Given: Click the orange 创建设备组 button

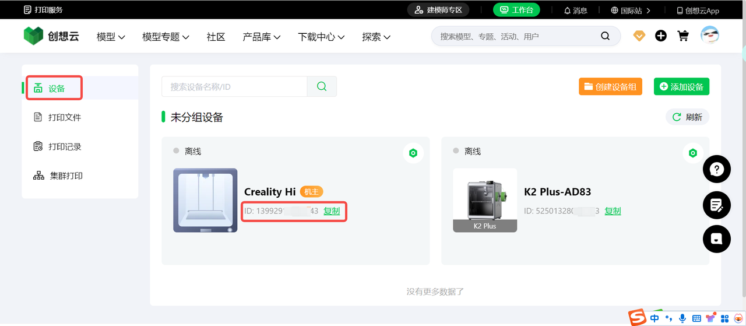Looking at the screenshot, I should click(610, 86).
